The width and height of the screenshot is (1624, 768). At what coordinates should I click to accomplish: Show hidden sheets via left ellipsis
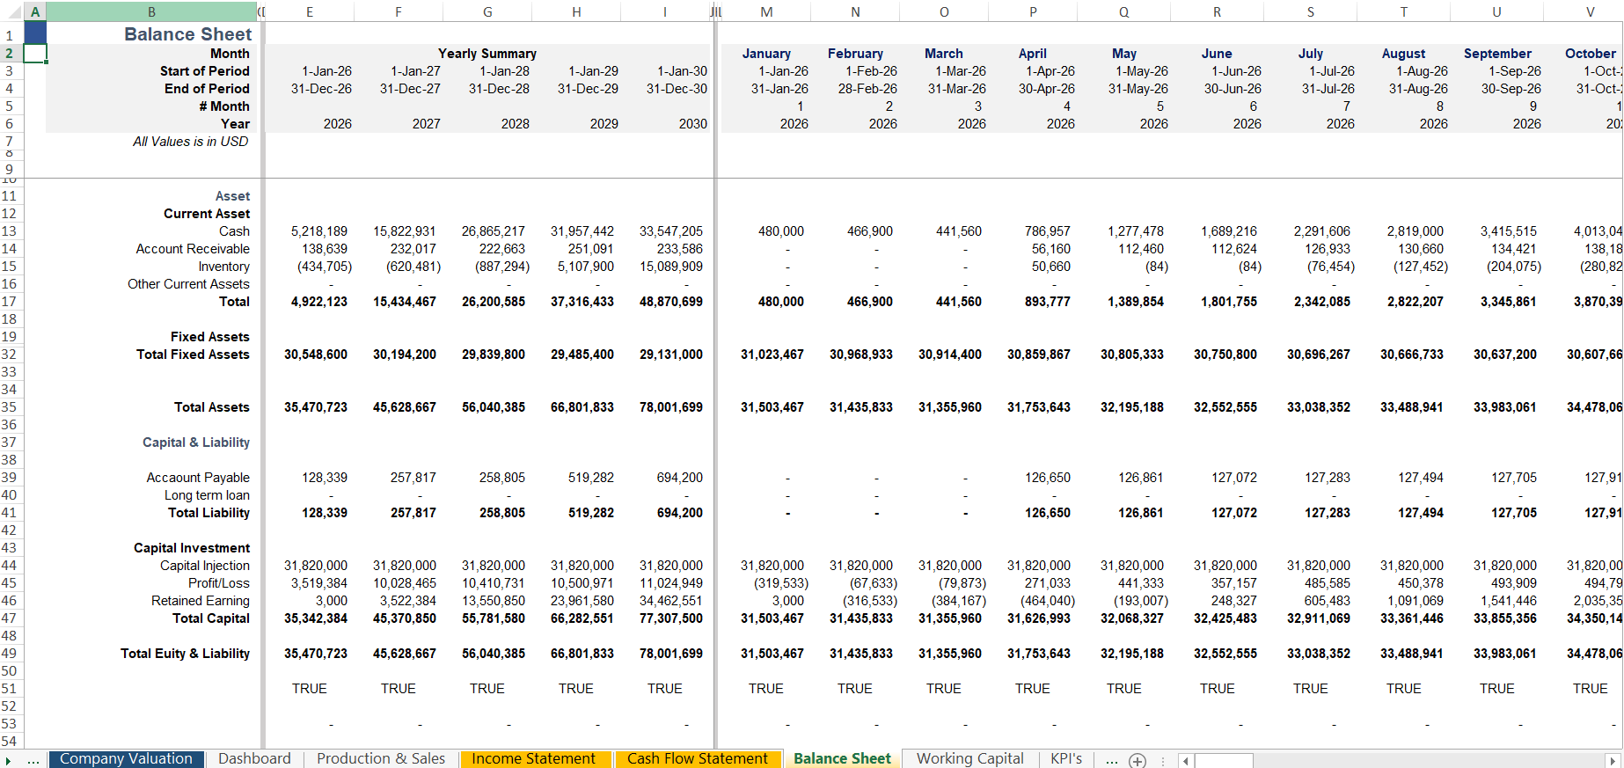coord(33,760)
